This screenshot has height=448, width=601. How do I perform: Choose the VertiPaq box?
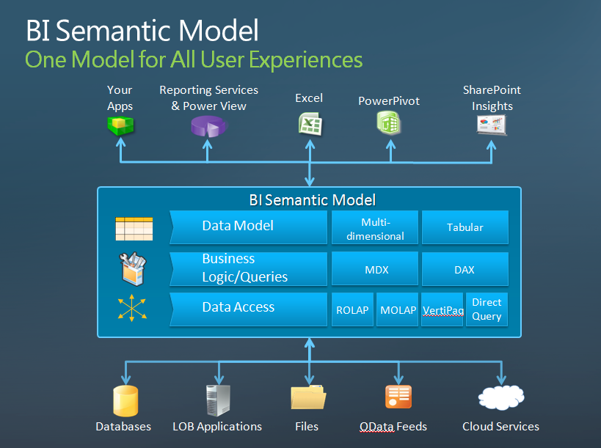pyautogui.click(x=442, y=309)
